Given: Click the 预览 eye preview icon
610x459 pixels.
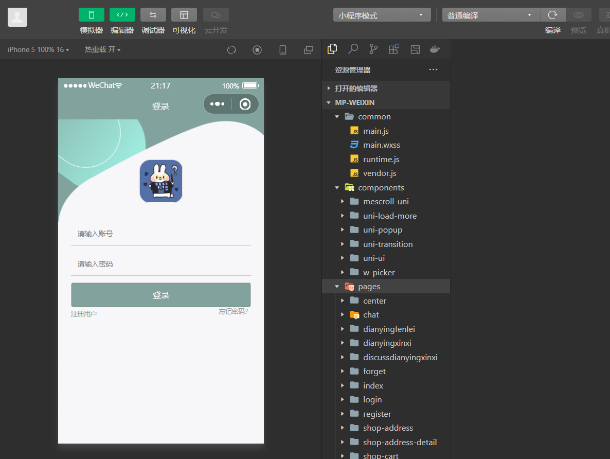Looking at the screenshot, I should coord(579,15).
